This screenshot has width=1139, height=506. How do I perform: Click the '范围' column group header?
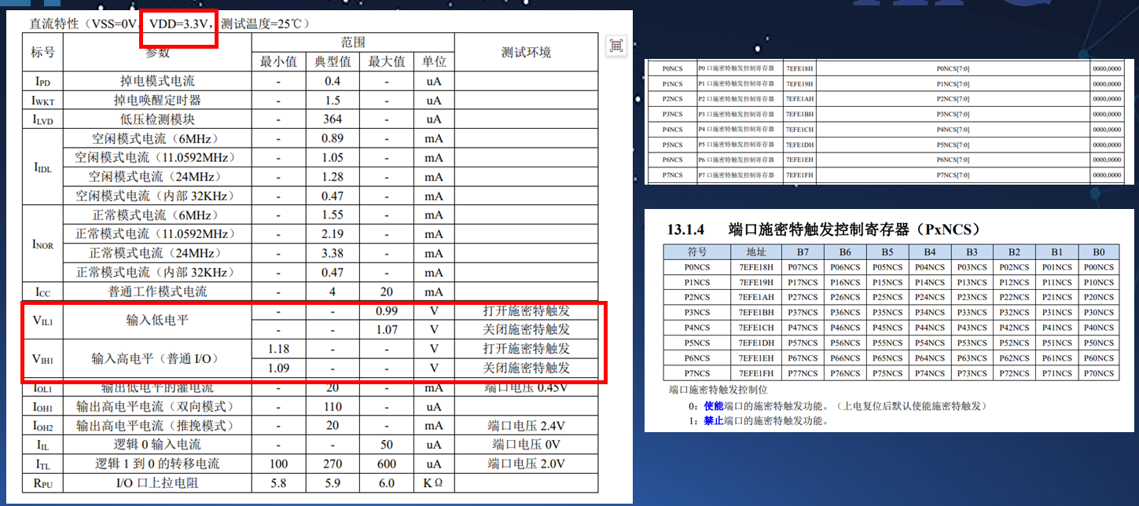(352, 42)
